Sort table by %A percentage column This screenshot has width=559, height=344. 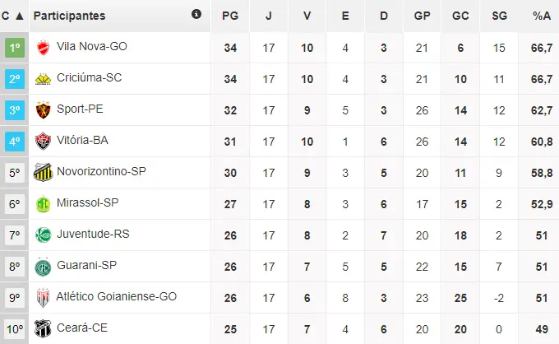(x=541, y=16)
